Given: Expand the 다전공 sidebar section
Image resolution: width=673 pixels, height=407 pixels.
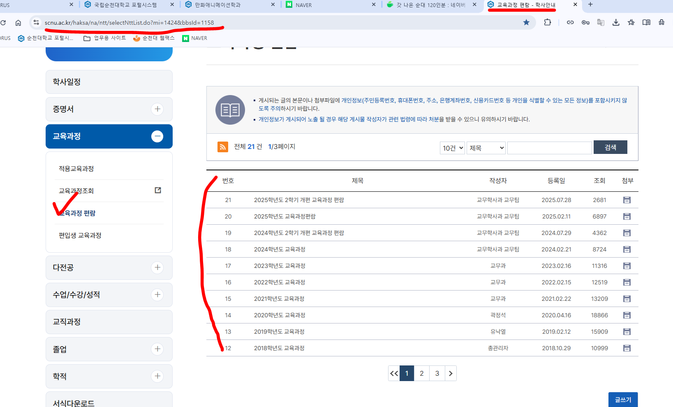Looking at the screenshot, I should point(157,267).
